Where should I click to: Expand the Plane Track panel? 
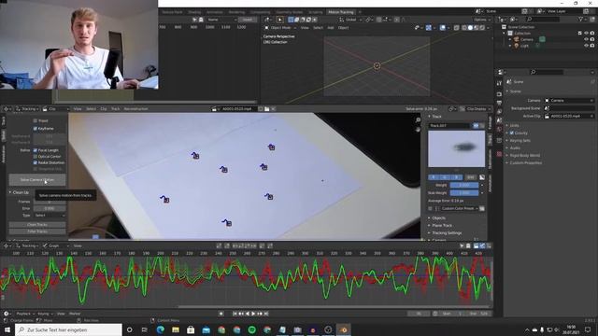(440, 226)
